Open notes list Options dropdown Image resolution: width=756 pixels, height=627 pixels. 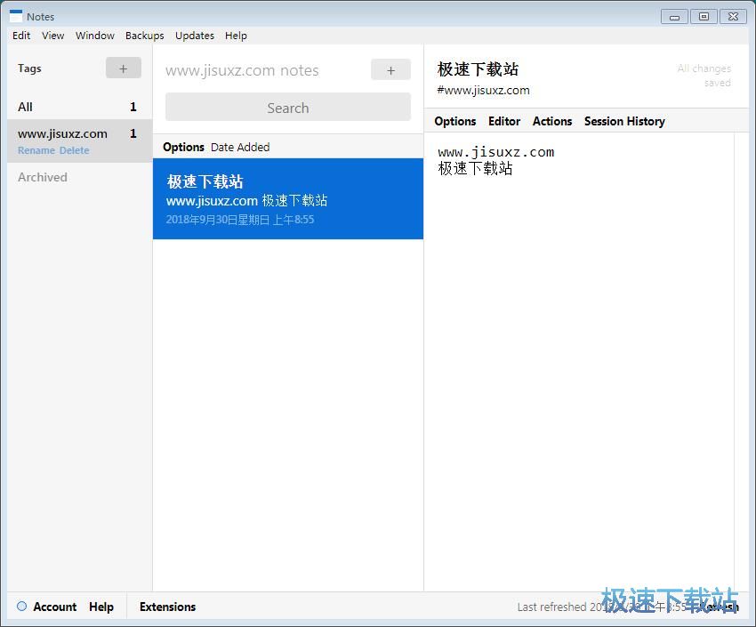click(x=184, y=147)
